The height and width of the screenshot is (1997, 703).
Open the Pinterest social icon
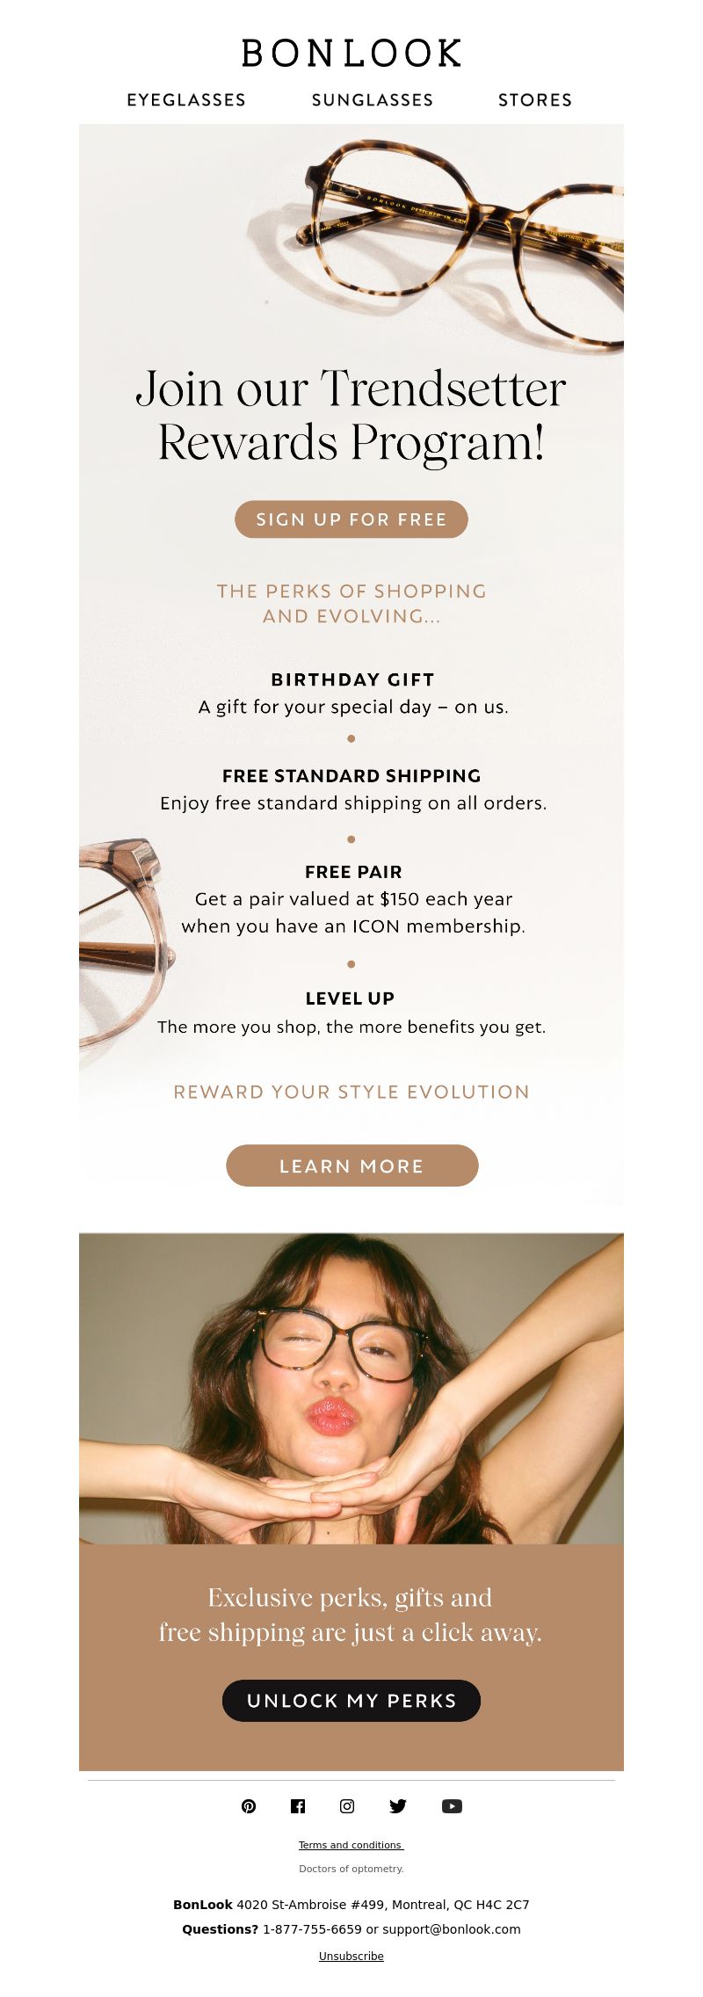point(249,1806)
